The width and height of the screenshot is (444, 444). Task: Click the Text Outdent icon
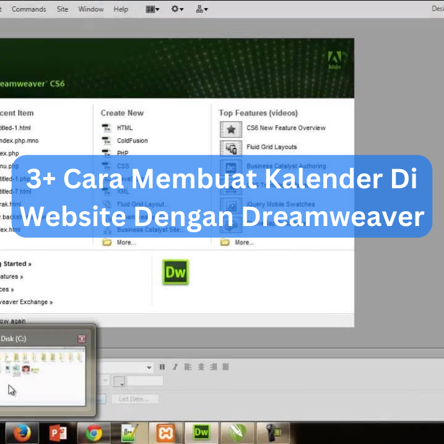214,367
